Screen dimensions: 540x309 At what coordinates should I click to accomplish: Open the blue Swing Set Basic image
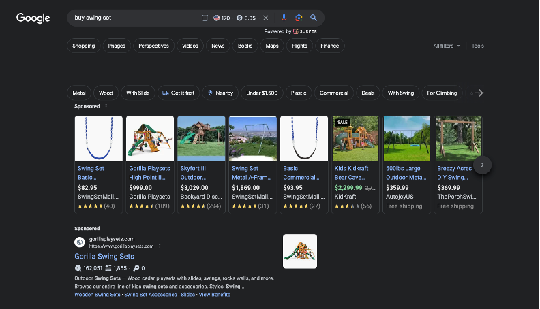(98, 139)
